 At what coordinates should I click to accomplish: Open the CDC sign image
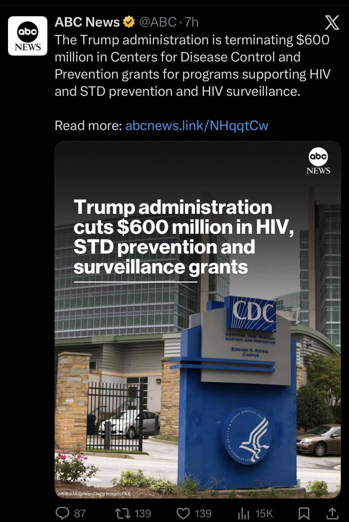click(x=198, y=320)
